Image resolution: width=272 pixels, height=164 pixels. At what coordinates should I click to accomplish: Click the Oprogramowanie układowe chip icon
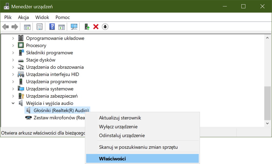coord(21,38)
